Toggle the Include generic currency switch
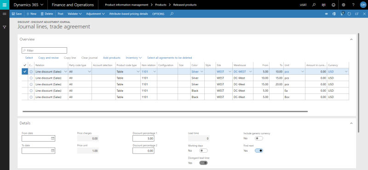 259,138
